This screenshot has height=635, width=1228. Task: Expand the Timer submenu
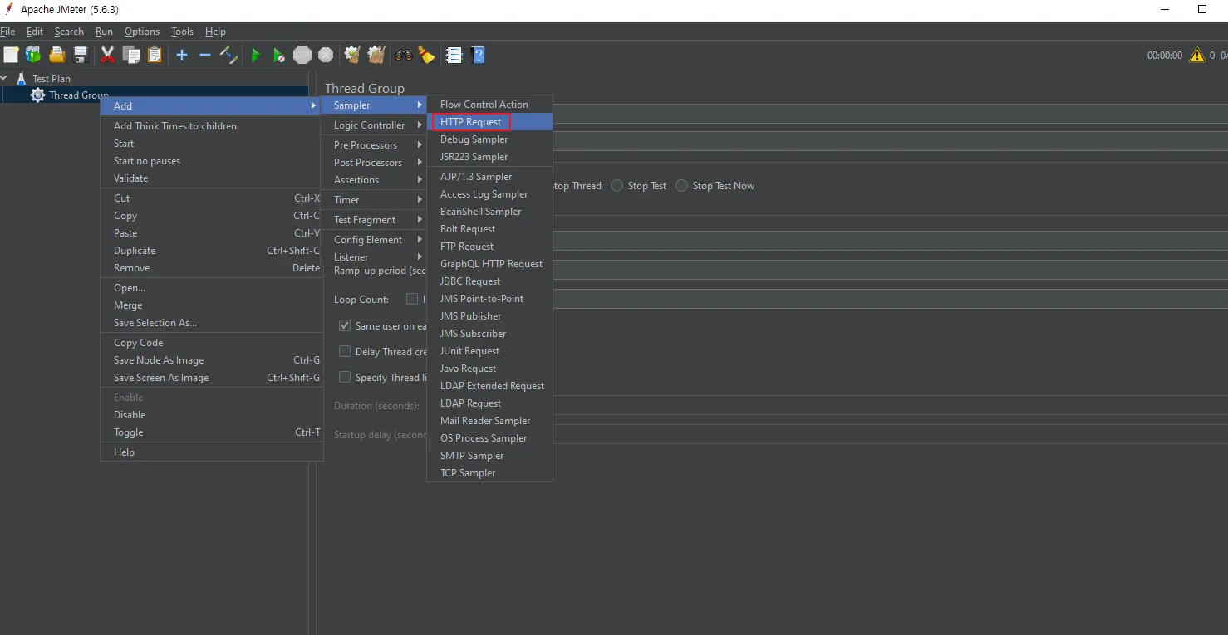(374, 200)
